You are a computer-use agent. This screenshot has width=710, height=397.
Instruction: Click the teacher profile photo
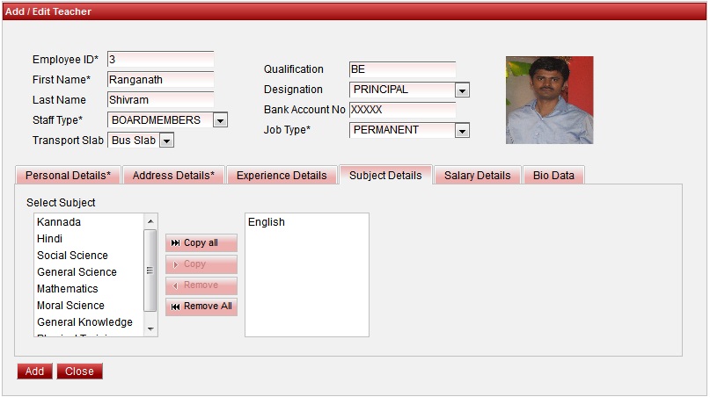tap(549, 100)
